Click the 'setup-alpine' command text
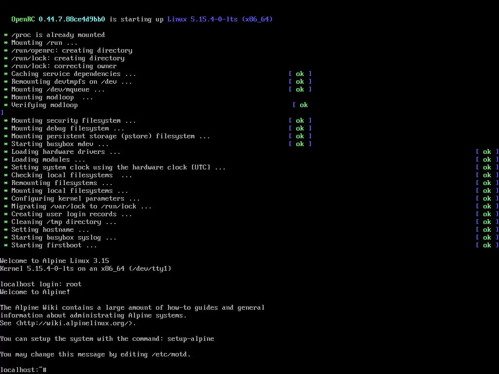Image resolution: width=499 pixels, height=374 pixels. pos(191,339)
